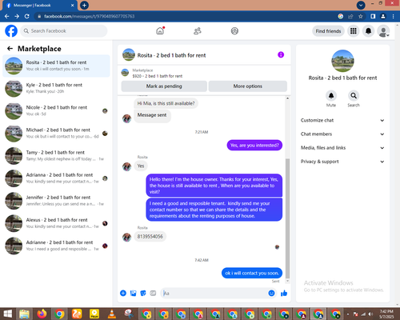Mute the Rosita conversation

(x=331, y=95)
